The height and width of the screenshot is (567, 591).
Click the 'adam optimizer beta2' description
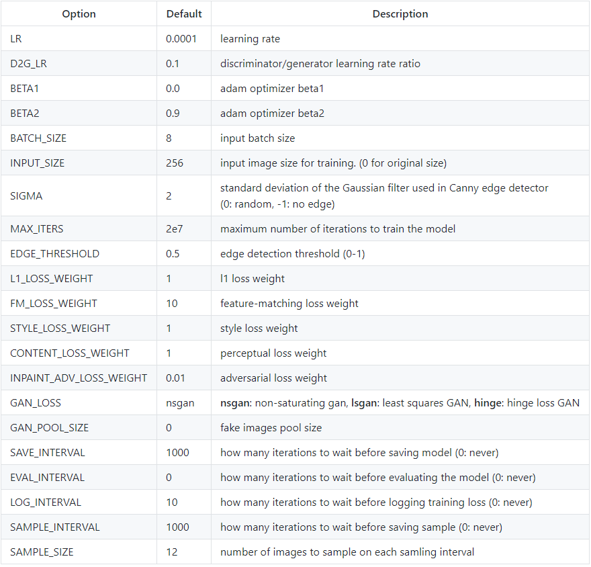[x=272, y=114]
